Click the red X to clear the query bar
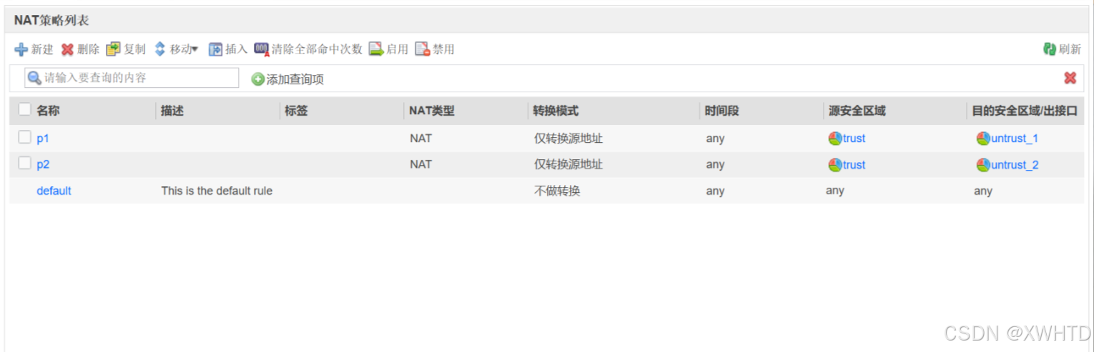The height and width of the screenshot is (352, 1094). [1070, 78]
